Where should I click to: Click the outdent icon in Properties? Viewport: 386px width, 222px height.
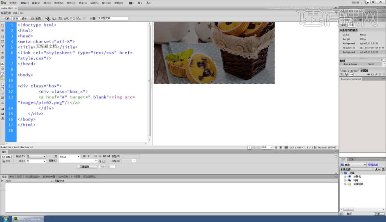(x=104, y=156)
